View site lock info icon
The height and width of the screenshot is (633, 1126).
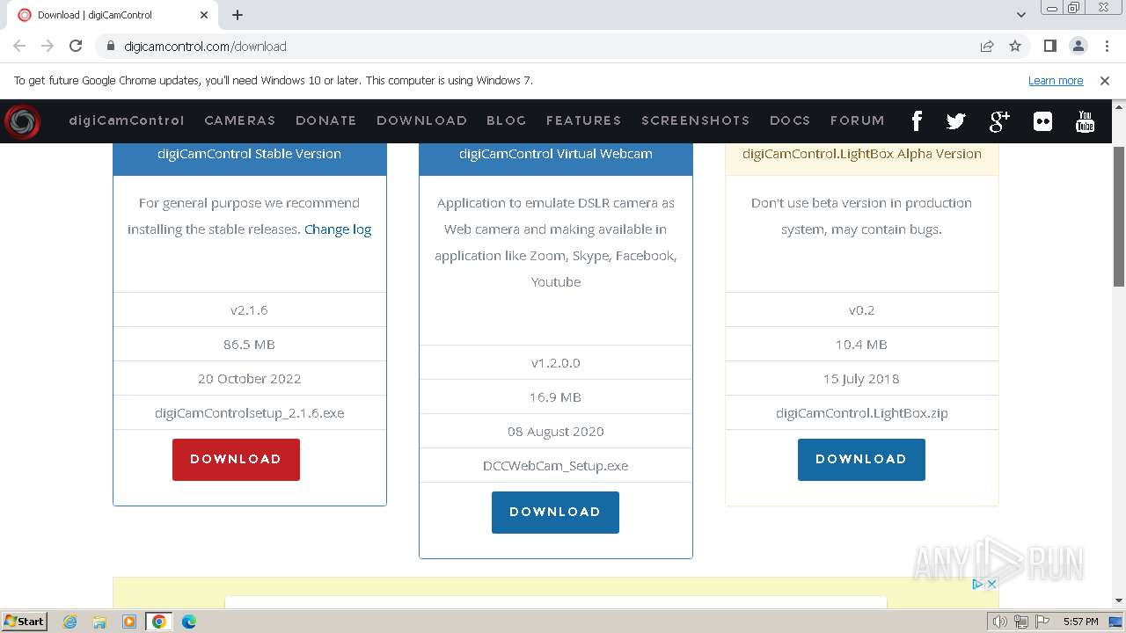click(x=110, y=46)
